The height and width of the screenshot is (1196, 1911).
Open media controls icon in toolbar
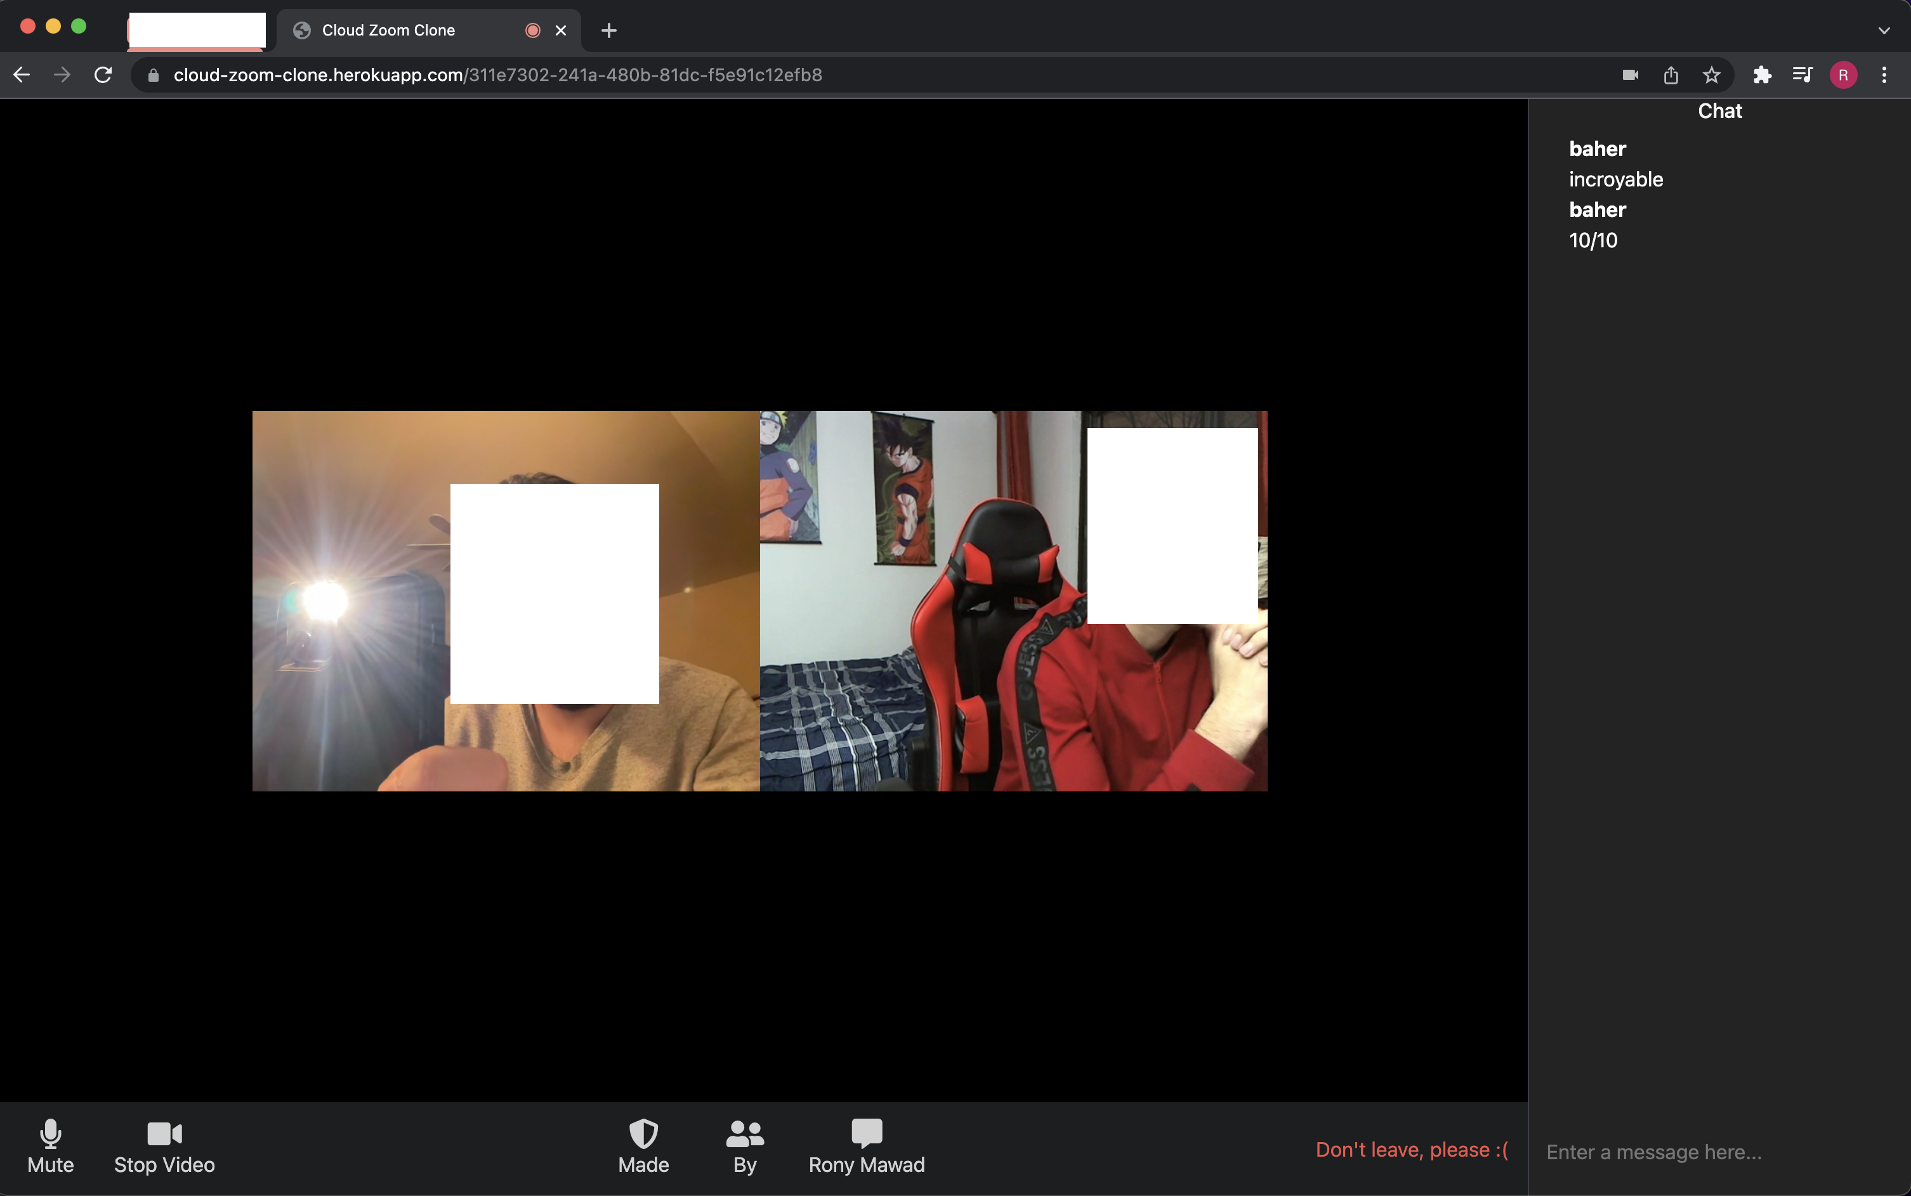click(1803, 75)
